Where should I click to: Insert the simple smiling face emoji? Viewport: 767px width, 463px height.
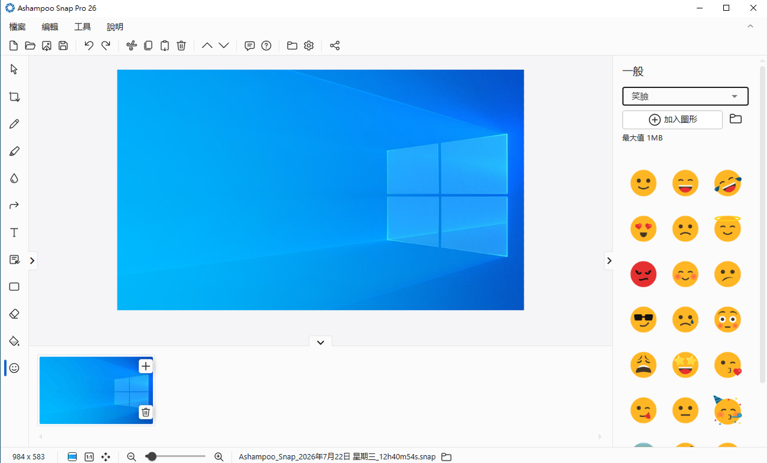tap(644, 183)
